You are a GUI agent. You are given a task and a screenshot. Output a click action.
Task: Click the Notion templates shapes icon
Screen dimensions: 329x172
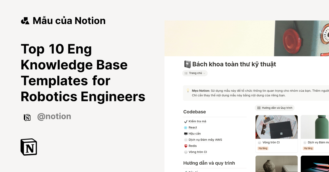[x=25, y=21]
